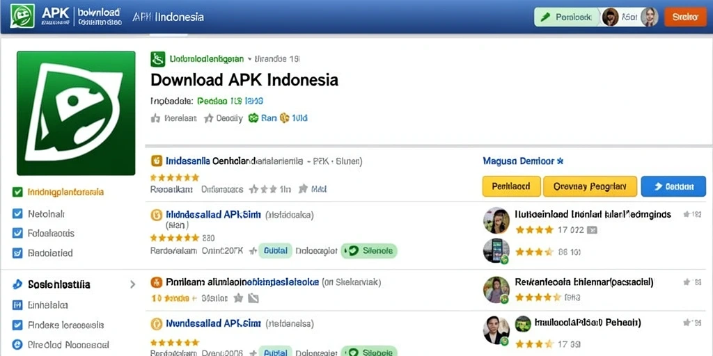Screen dimensions: 713x356
Task: Select the Pireolod Pioonesel sidebar item
Action: tap(68, 345)
